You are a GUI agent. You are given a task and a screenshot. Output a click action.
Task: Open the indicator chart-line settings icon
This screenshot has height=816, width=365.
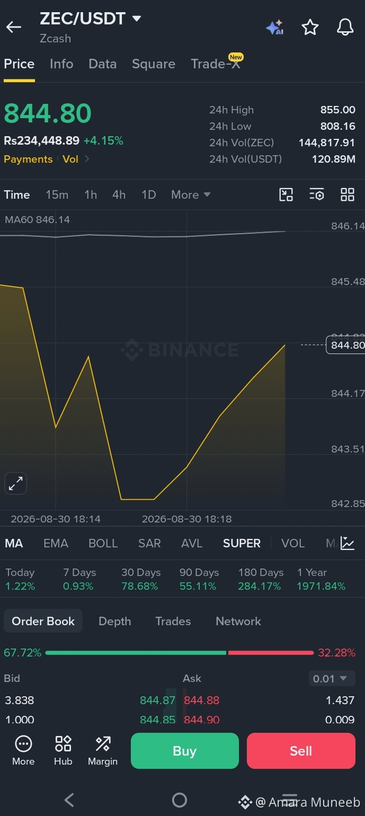pyautogui.click(x=348, y=543)
